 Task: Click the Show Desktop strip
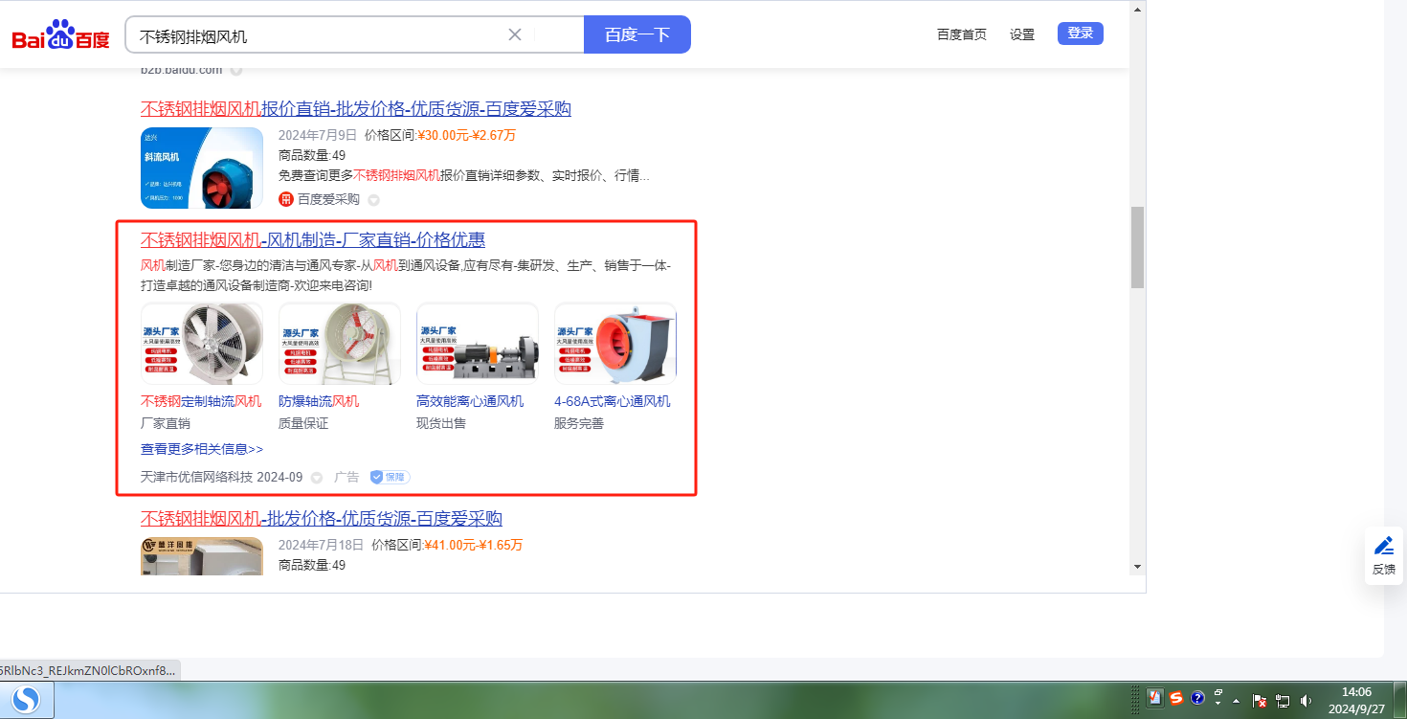(x=1400, y=700)
